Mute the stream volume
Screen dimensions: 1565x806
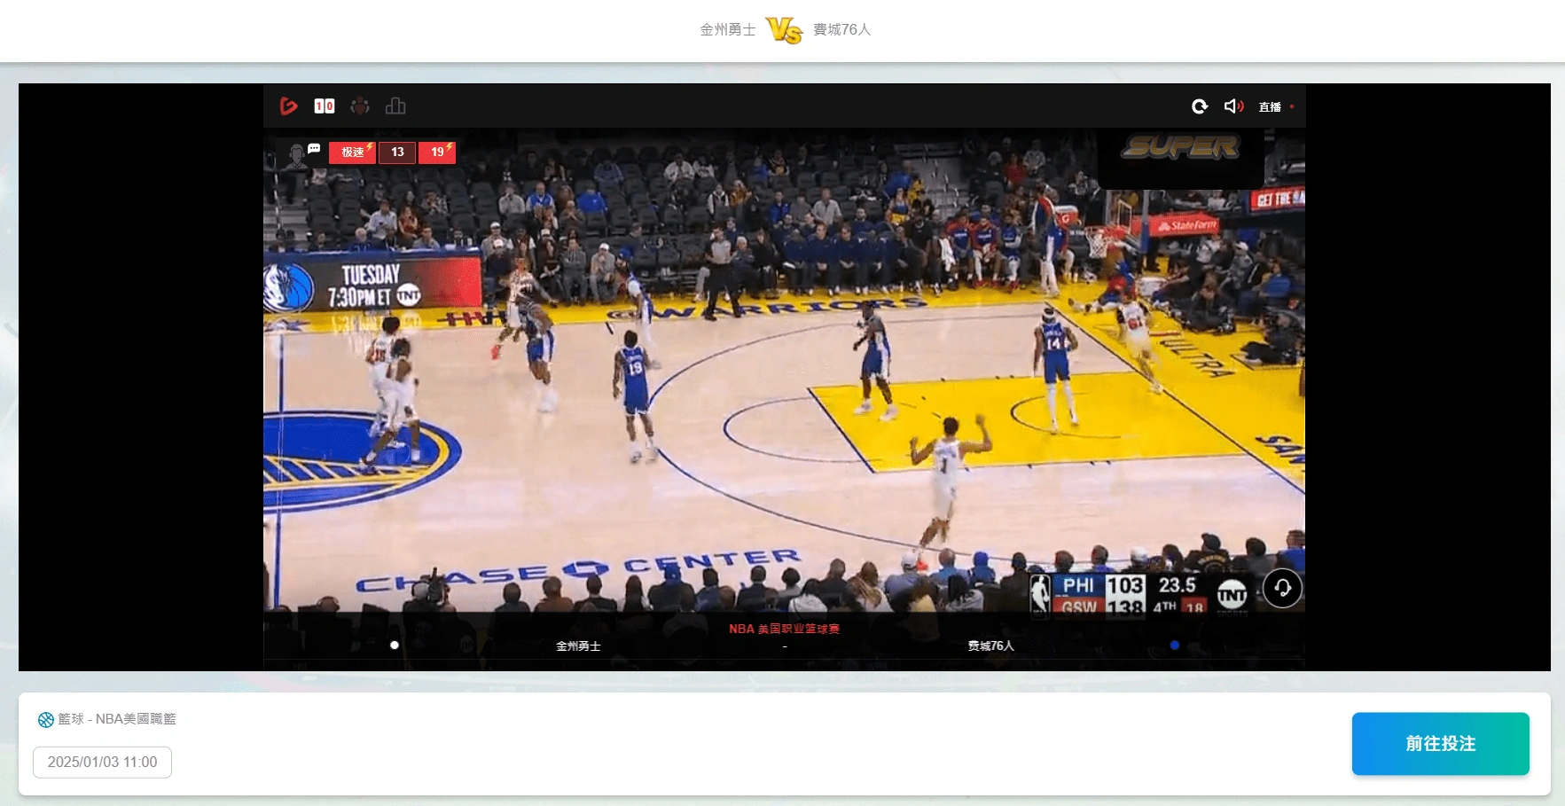[1233, 106]
